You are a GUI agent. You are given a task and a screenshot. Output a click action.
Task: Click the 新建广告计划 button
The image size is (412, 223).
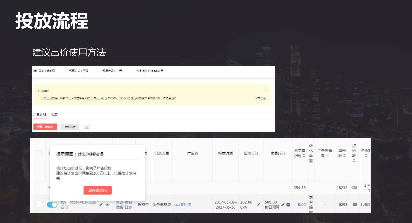tap(45, 127)
